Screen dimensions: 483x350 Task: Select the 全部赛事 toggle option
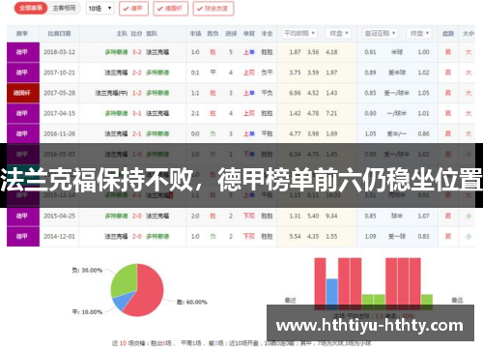(x=31, y=8)
